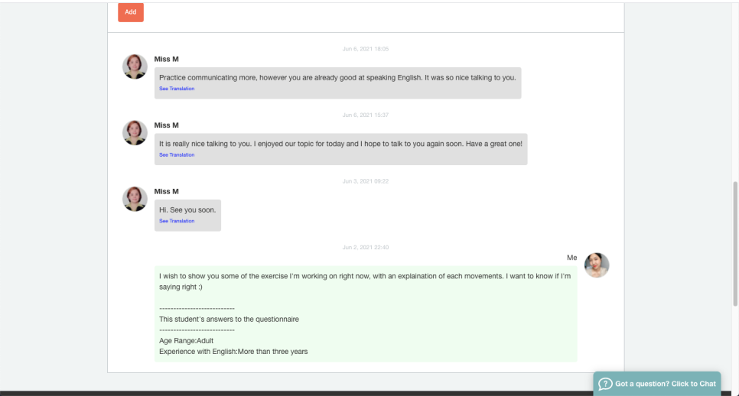This screenshot has width=739, height=396.
Task: Click the question mark icon in the chat widget
Action: click(x=604, y=383)
